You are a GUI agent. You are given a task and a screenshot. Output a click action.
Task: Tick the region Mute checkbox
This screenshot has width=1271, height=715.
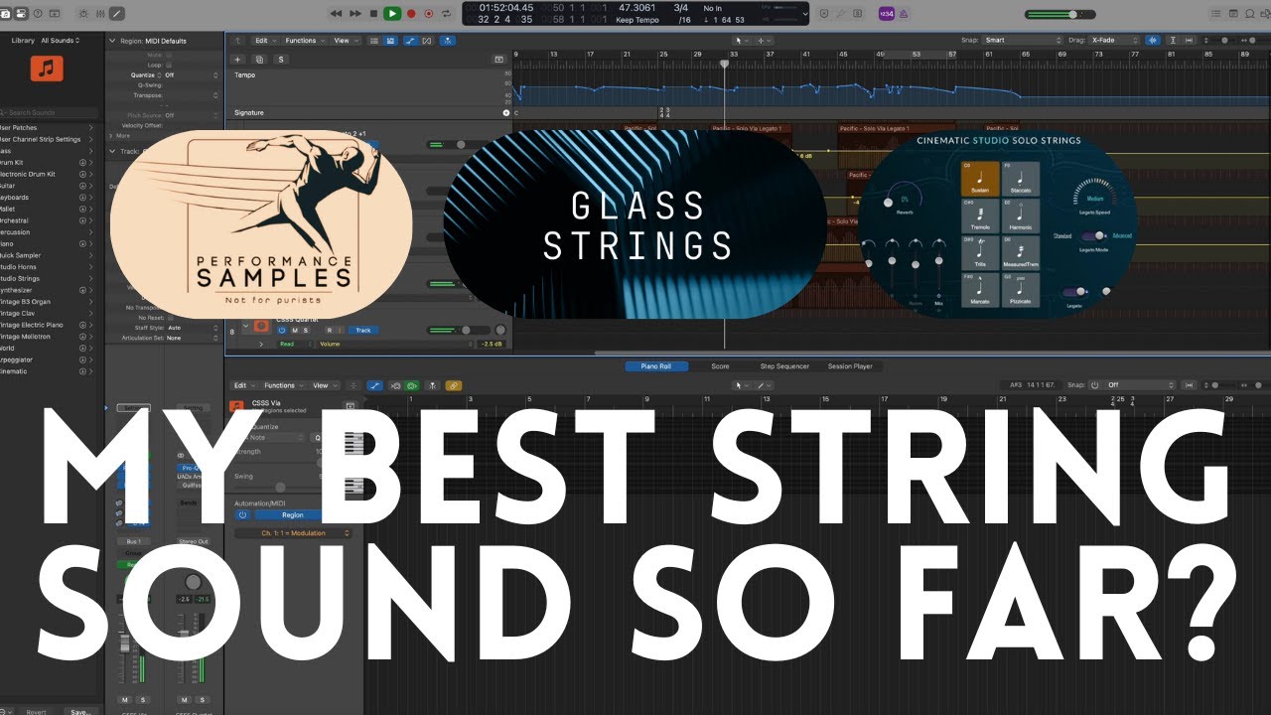(169, 55)
